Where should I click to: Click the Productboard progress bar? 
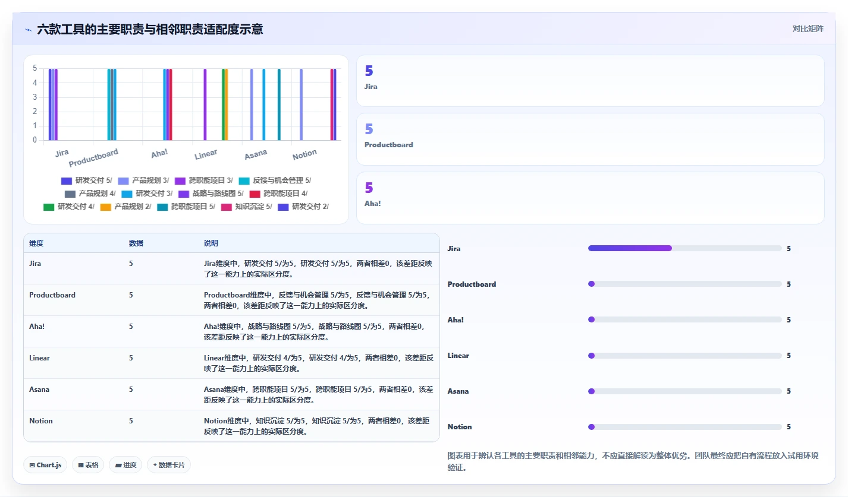pyautogui.click(x=685, y=284)
